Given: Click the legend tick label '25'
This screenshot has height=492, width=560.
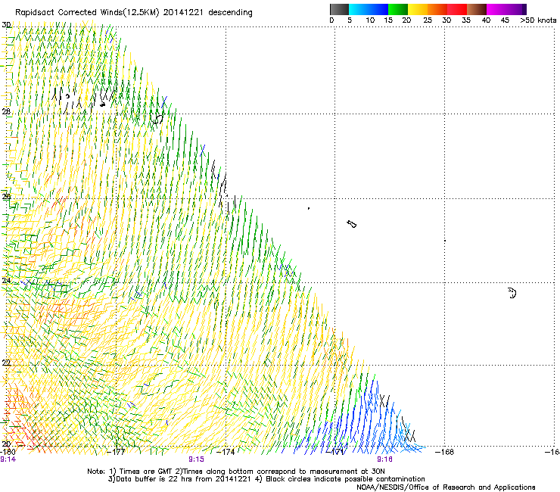Looking at the screenshot, I should click(x=428, y=20).
